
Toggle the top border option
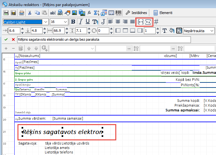click(125, 31)
